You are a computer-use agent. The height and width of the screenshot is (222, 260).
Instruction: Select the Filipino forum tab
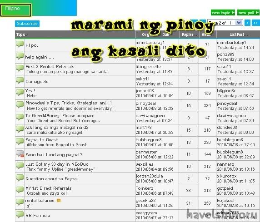(16, 10)
